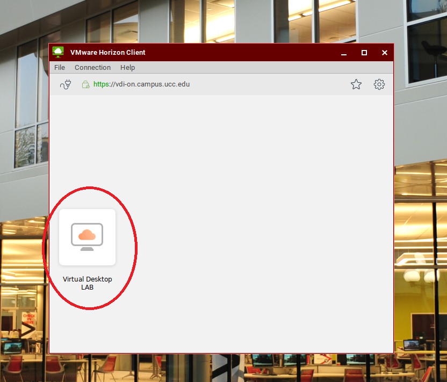This screenshot has width=447, height=382.
Task: Click the VMware Horizon logo in title bar
Action: point(58,53)
